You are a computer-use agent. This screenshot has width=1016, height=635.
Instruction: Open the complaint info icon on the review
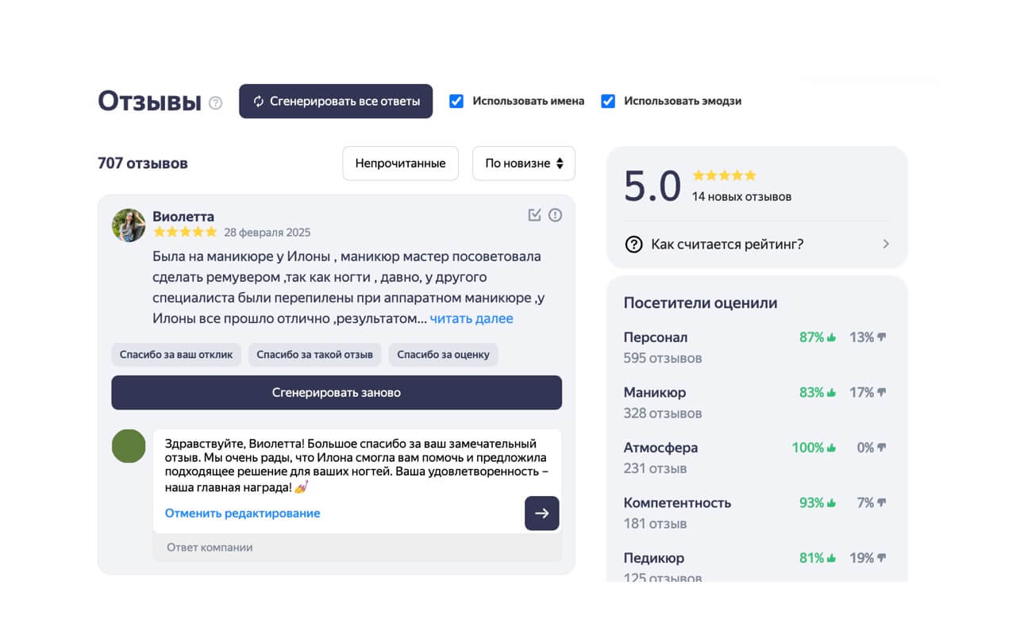click(x=555, y=214)
